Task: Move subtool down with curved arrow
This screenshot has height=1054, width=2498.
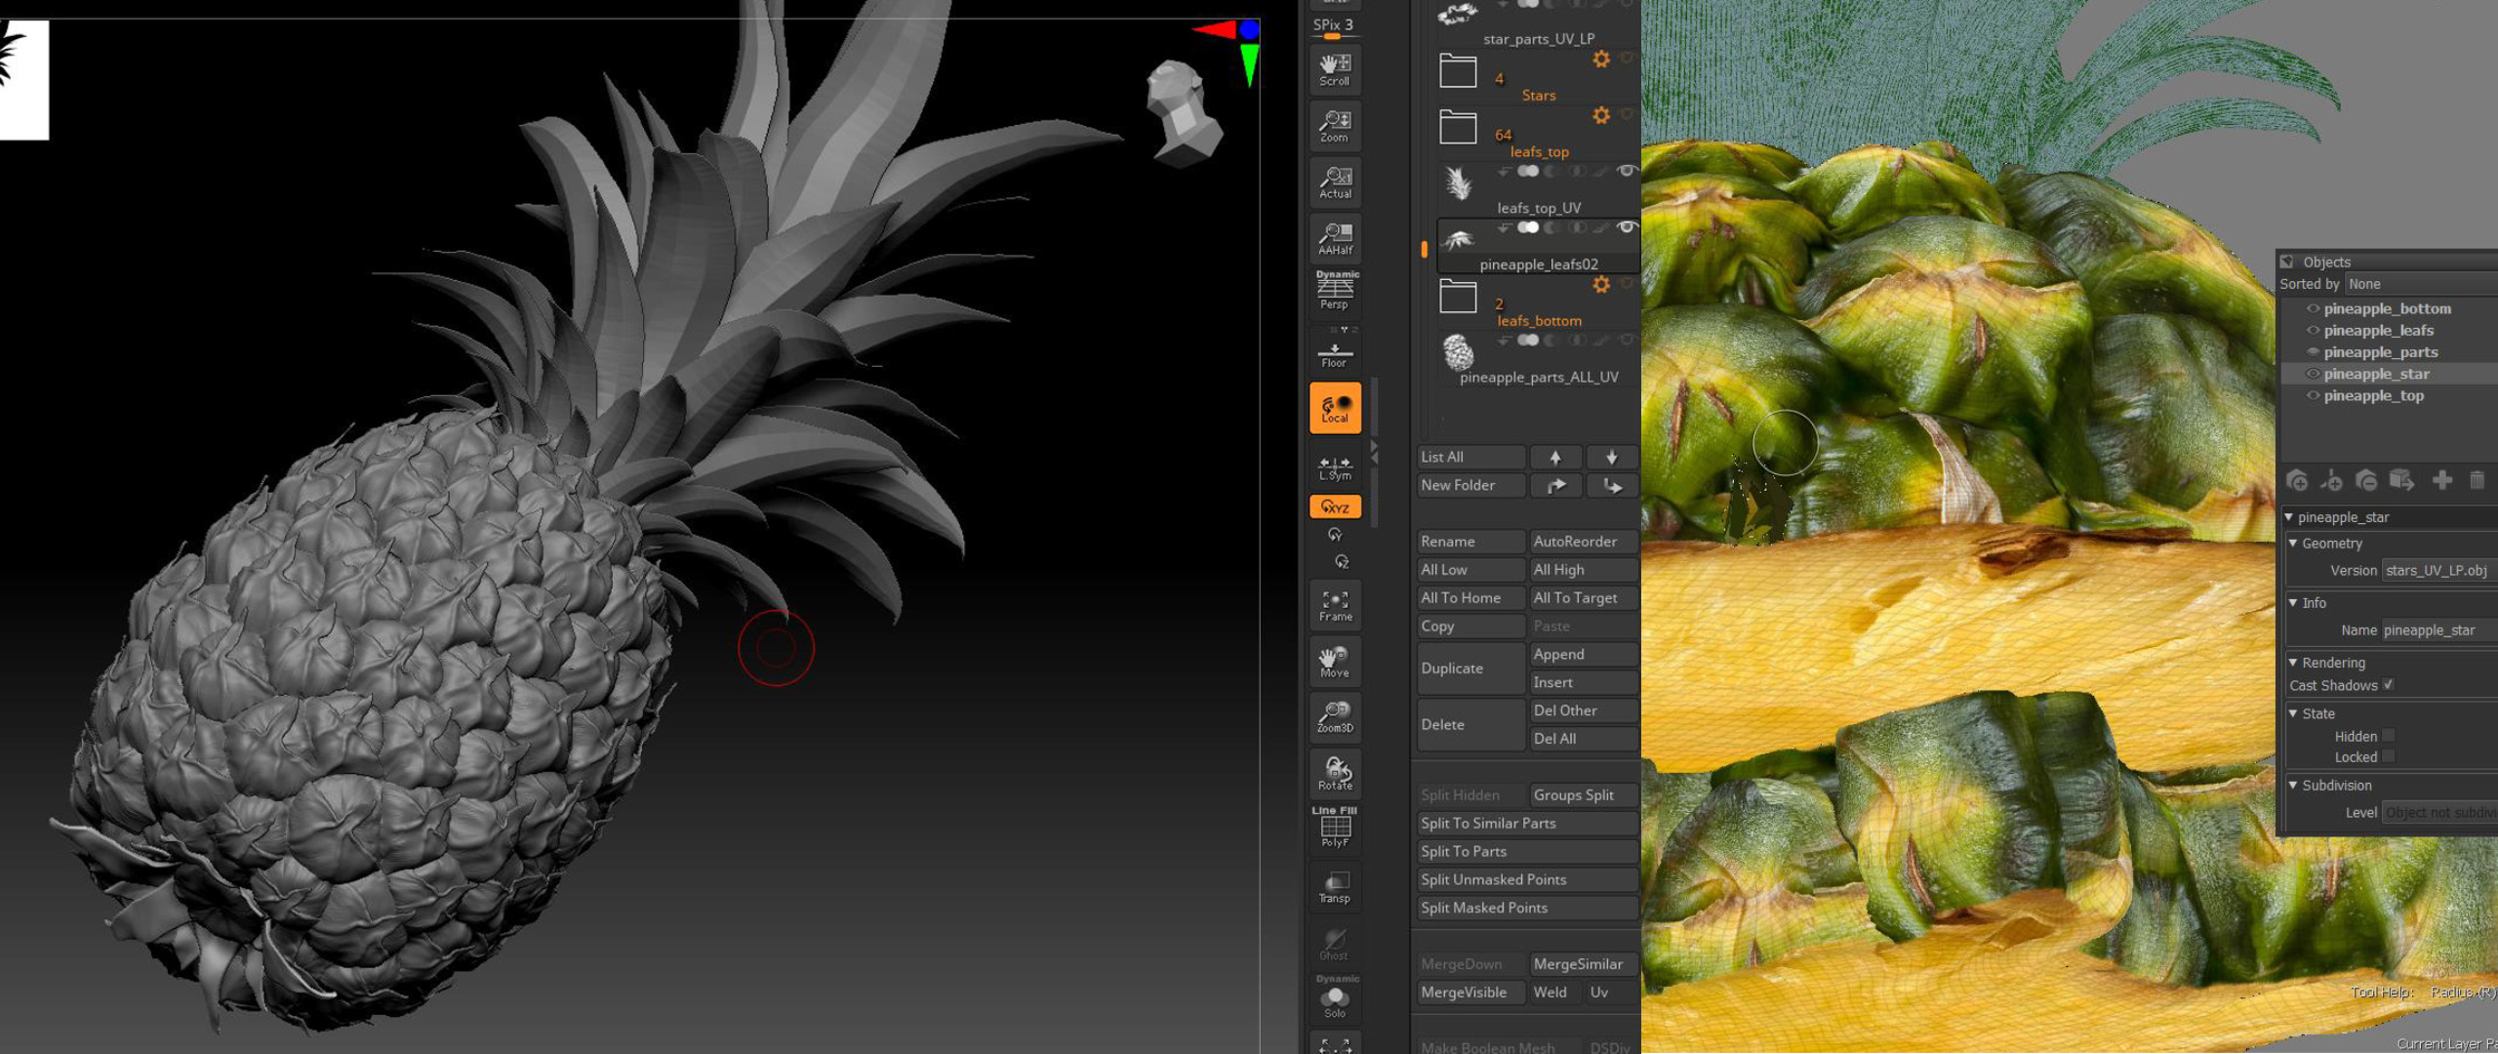Action: [x=1611, y=485]
